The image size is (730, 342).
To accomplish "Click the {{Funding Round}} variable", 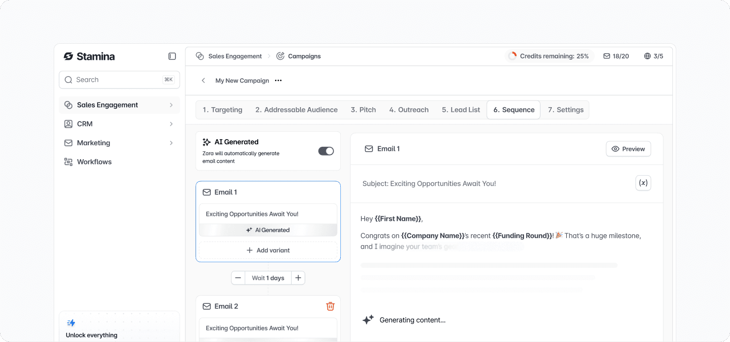I will pos(522,236).
